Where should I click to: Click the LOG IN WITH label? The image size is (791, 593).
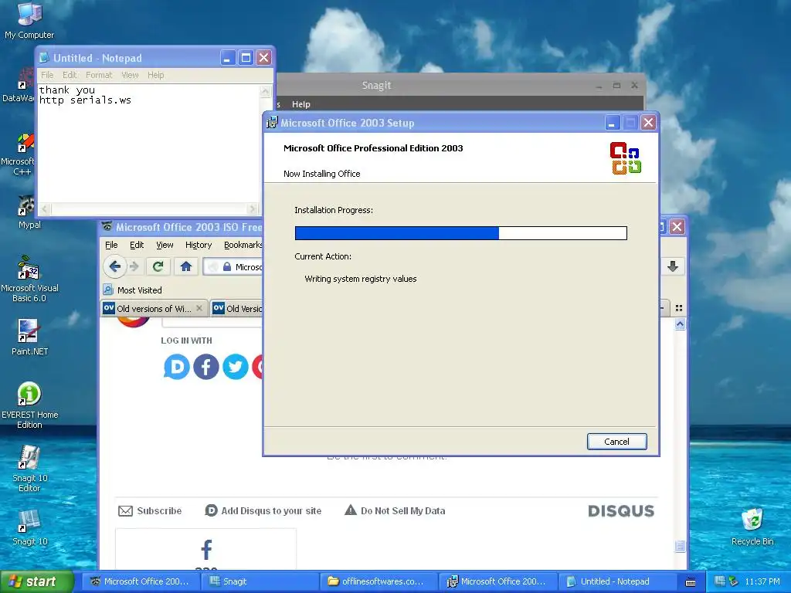[187, 341]
